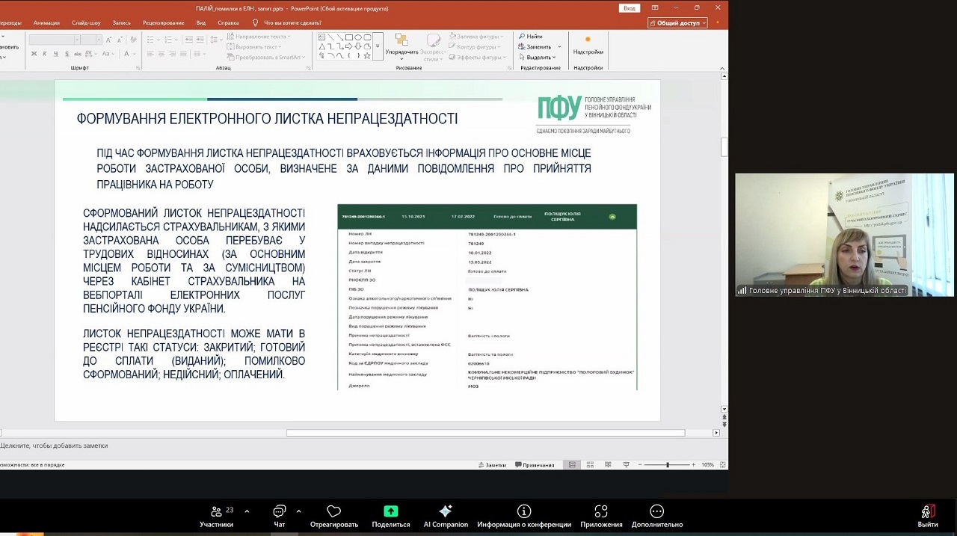Open the Review ribbon tab

coord(163,22)
